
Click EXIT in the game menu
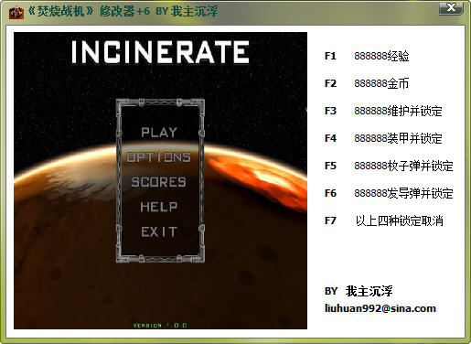159,232
